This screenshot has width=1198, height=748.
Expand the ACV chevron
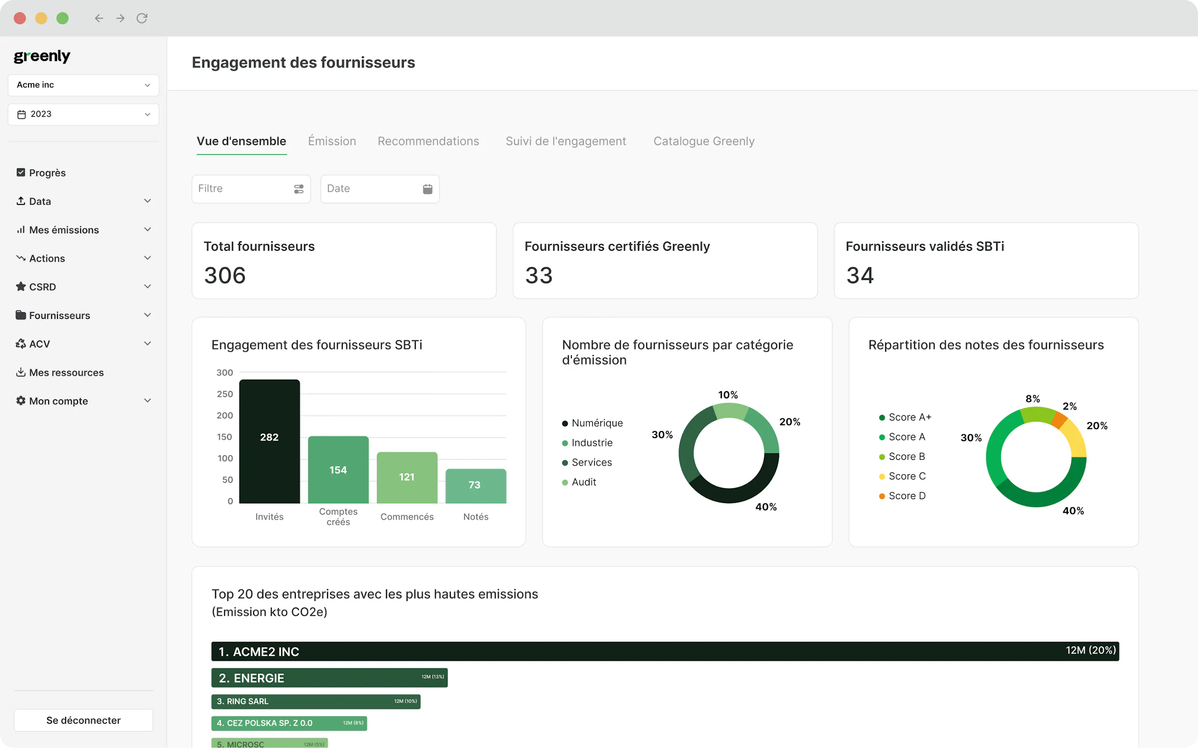tap(148, 343)
